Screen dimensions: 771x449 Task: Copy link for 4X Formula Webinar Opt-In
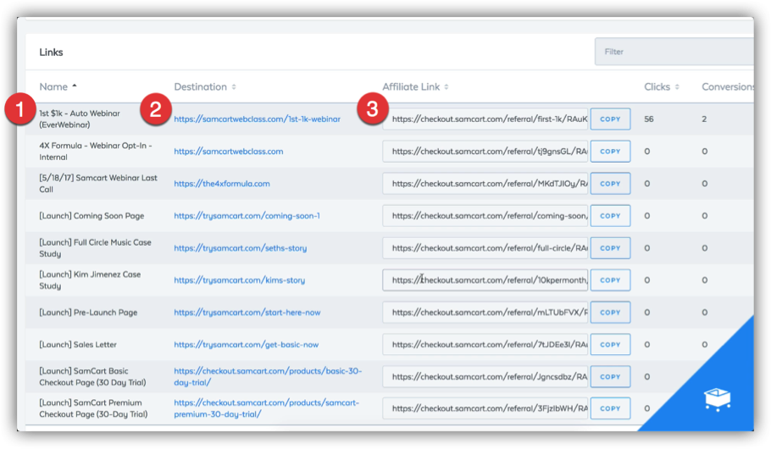coord(610,152)
